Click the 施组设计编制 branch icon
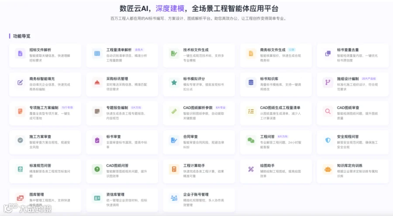393x216 pixels. click(x=328, y=82)
